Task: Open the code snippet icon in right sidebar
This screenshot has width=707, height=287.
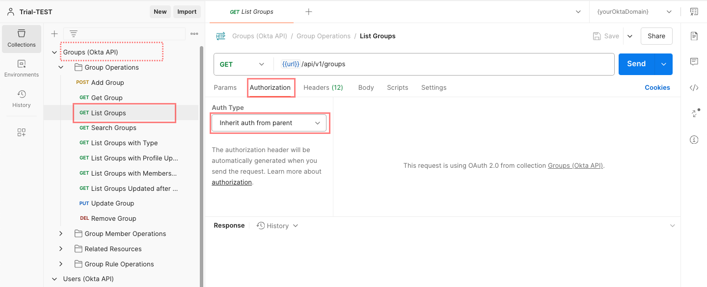Action: coord(694,88)
